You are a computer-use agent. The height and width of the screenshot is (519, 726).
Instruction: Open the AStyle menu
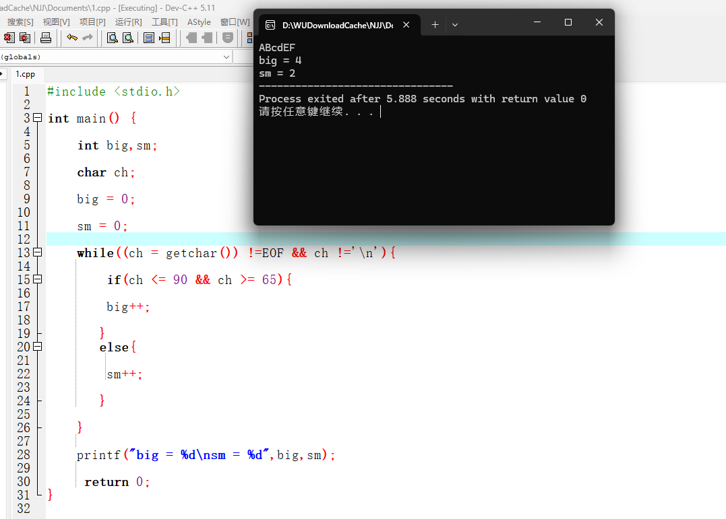pyautogui.click(x=199, y=22)
